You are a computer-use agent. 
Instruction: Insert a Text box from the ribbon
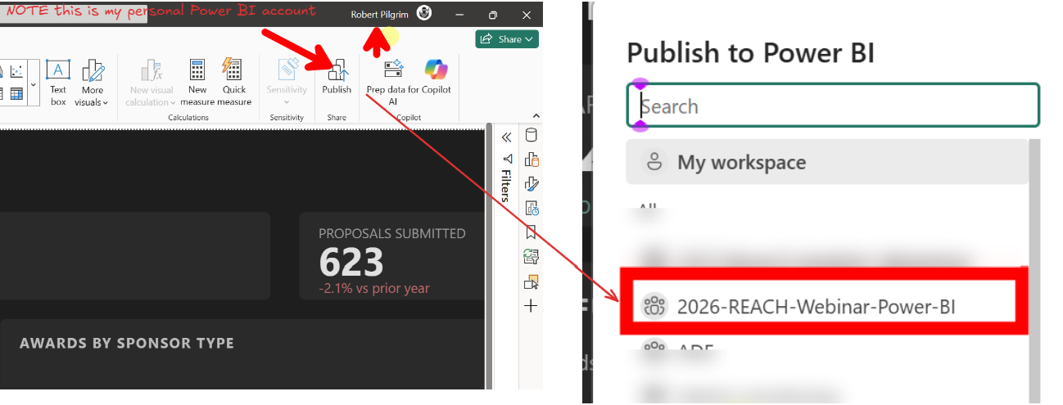58,82
